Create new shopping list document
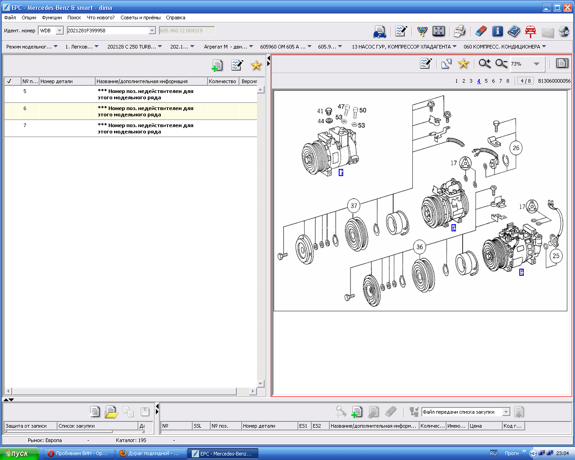This screenshot has height=460, width=575. 95,411
